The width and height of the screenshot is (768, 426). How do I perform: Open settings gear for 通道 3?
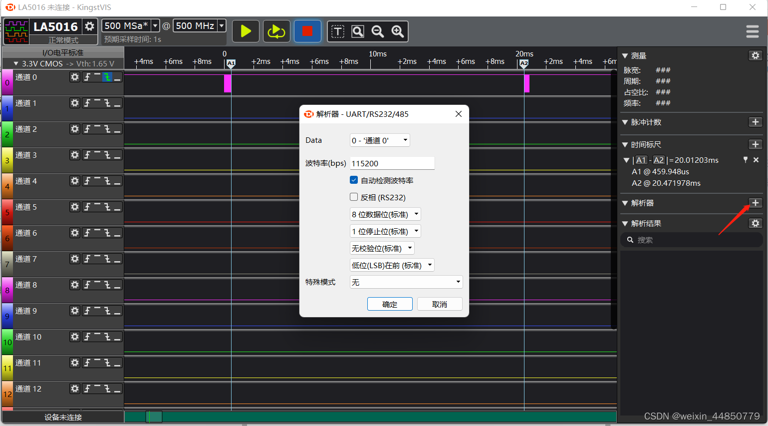coord(75,155)
